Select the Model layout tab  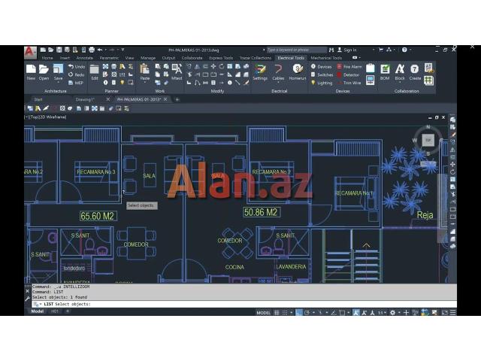(38, 311)
